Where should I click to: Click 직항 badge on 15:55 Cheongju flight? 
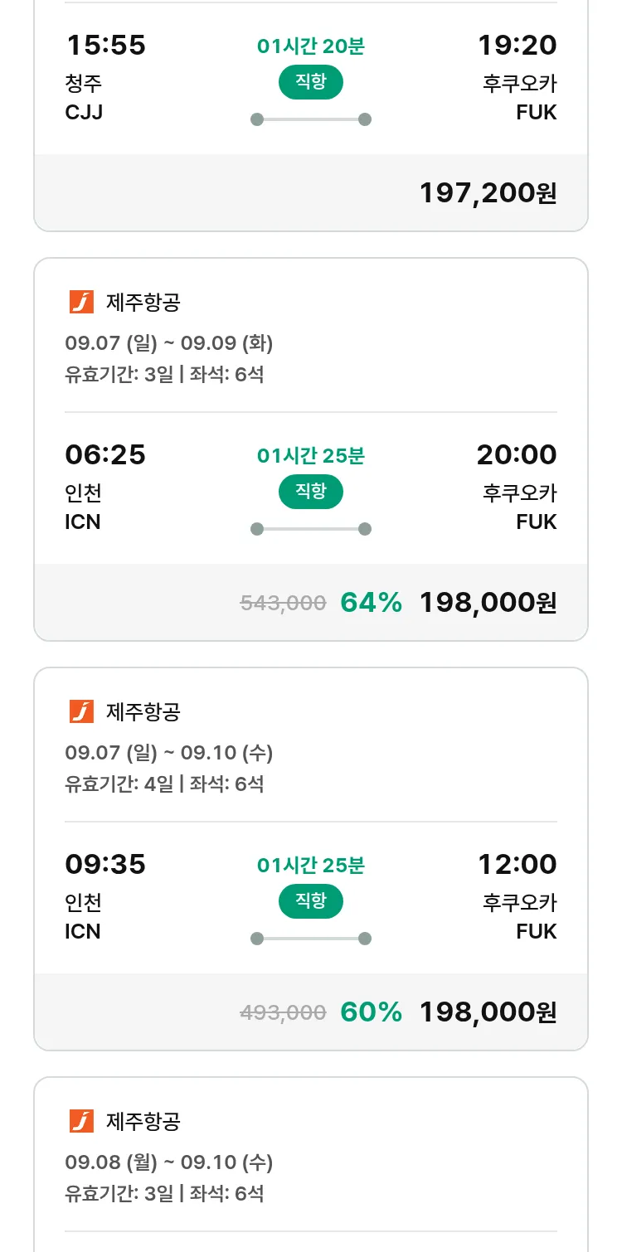pyautogui.click(x=310, y=82)
